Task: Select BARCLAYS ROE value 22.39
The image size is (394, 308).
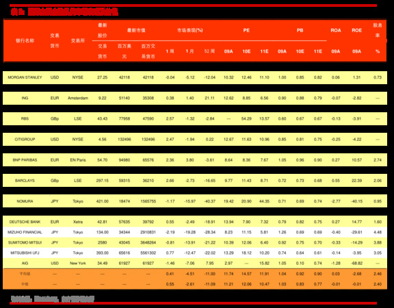Action: (356, 181)
